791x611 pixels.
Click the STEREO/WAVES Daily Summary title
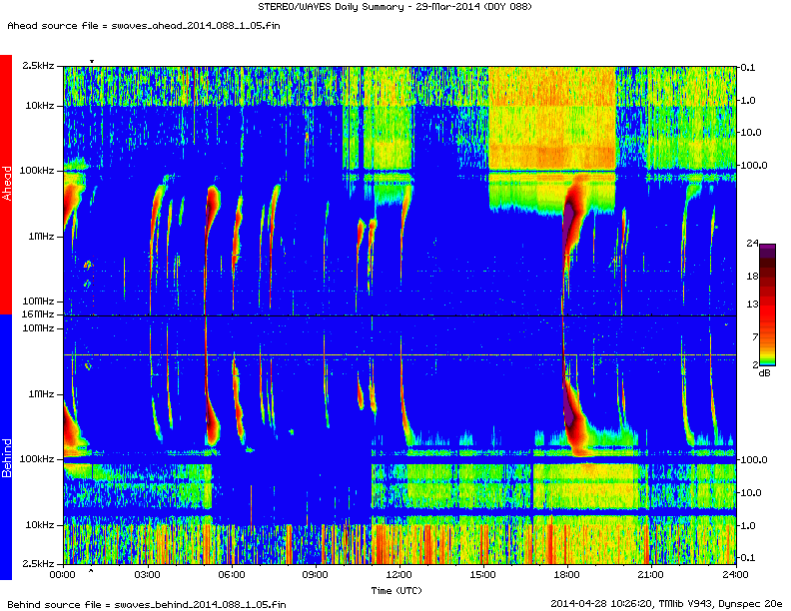(x=395, y=7)
